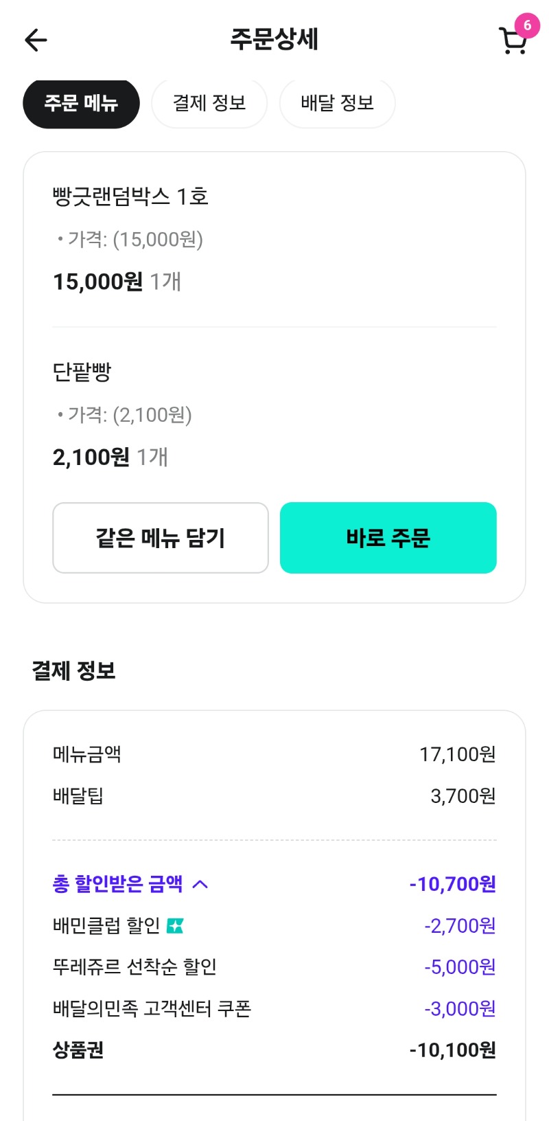Screen dimensions: 549x1121
Task: Tap the 배달팁 3,700원 amount
Action: [x=463, y=796]
